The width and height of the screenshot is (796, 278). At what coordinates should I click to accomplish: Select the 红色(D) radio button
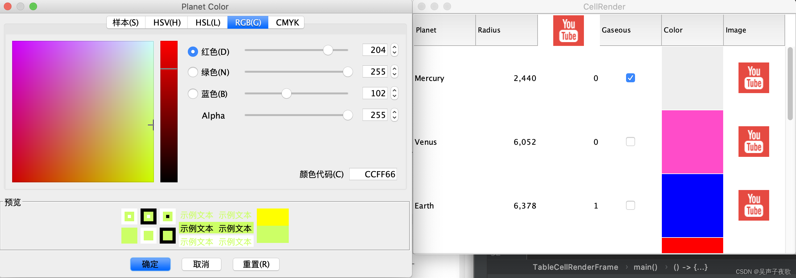[193, 52]
